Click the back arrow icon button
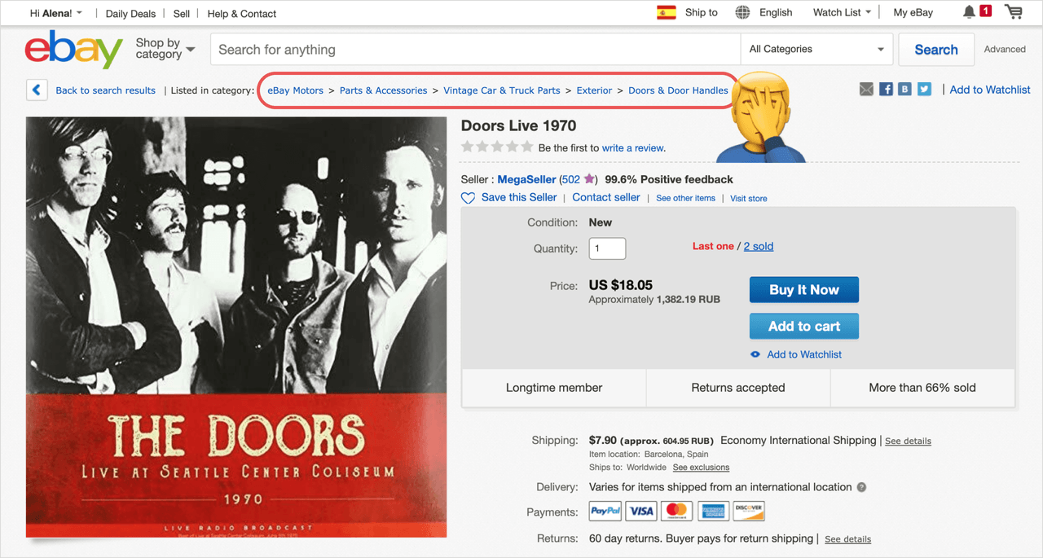1043x558 pixels. click(37, 90)
